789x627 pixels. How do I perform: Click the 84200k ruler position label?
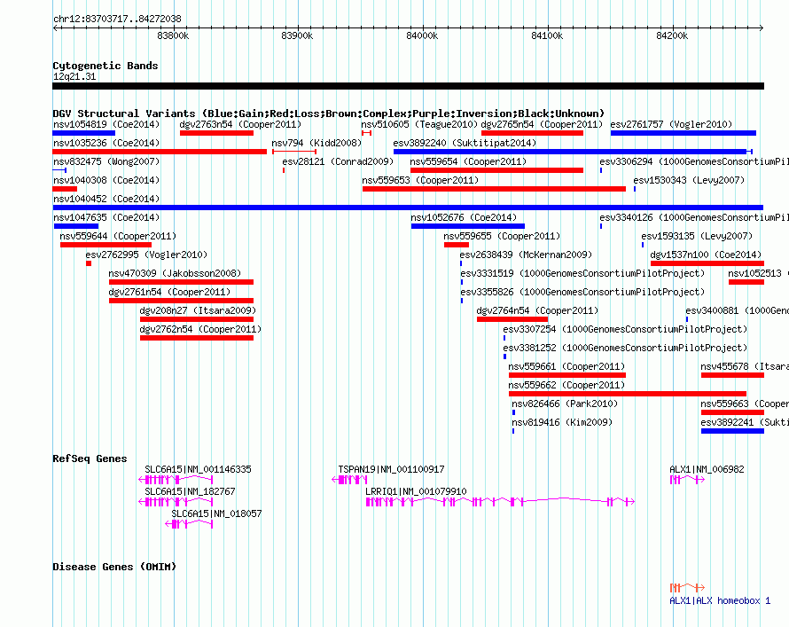coord(672,35)
